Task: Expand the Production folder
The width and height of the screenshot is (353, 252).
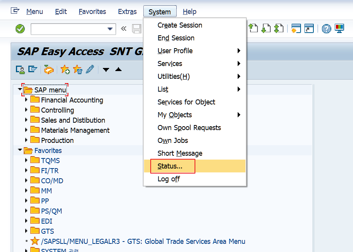Action: tap(26, 140)
